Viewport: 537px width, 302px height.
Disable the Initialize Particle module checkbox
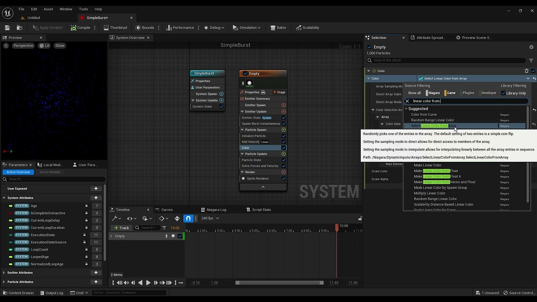tap(284, 136)
